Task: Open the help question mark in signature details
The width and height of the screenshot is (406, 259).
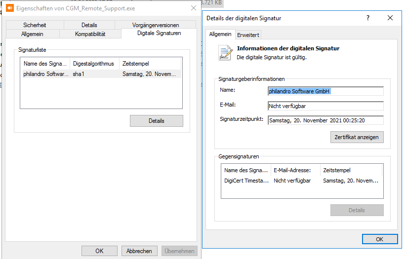Action: [x=367, y=18]
